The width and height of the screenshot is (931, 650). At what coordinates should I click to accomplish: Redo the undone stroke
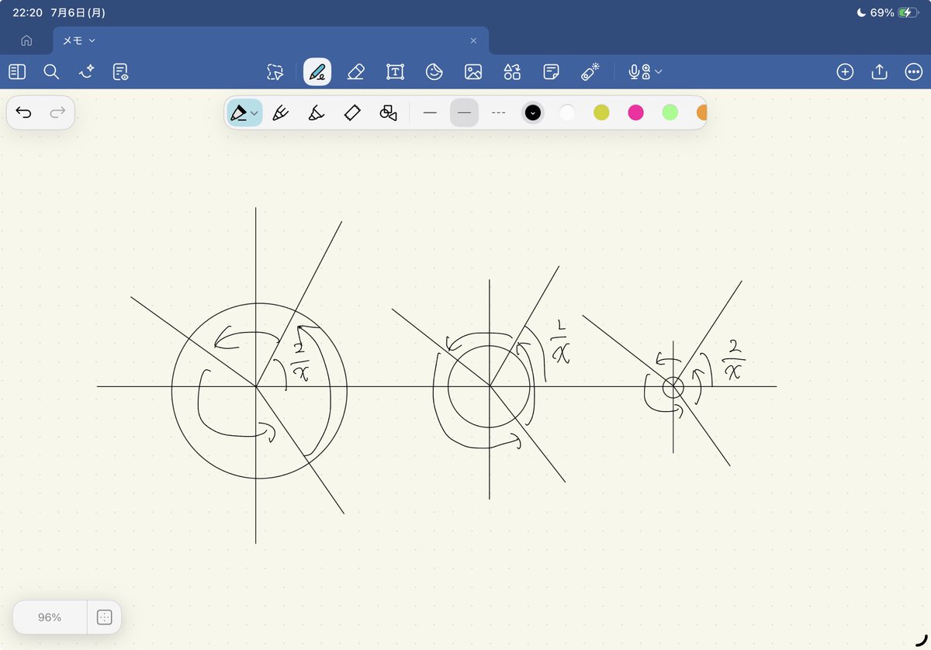pyautogui.click(x=57, y=113)
